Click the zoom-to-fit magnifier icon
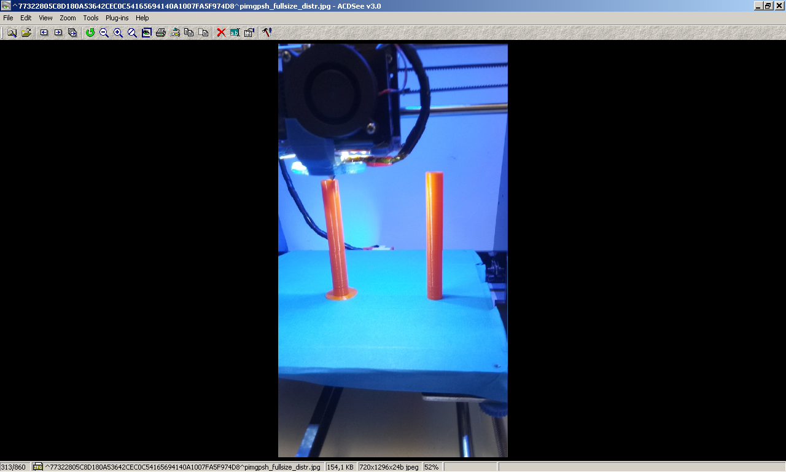Image resolution: width=786 pixels, height=472 pixels. 133,33
